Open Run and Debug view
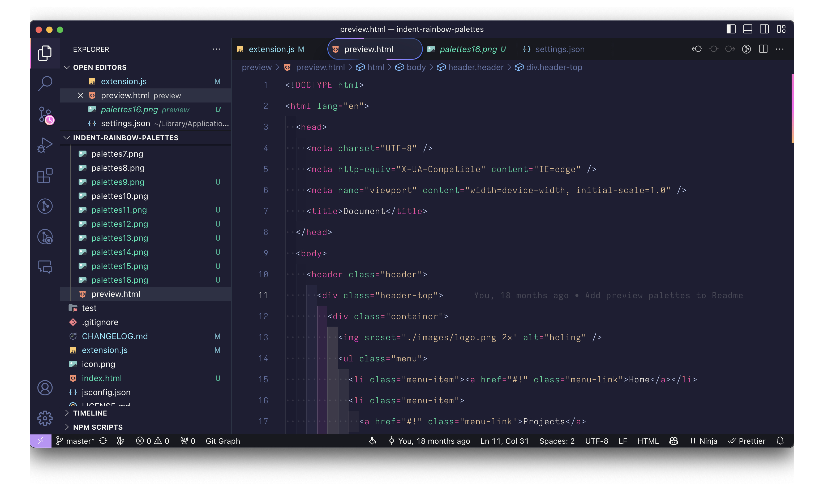This screenshot has height=487, width=824. 45,145
